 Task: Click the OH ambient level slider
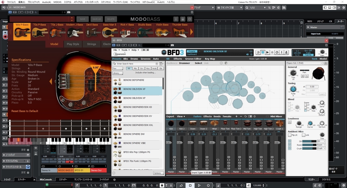[x=309, y=141]
